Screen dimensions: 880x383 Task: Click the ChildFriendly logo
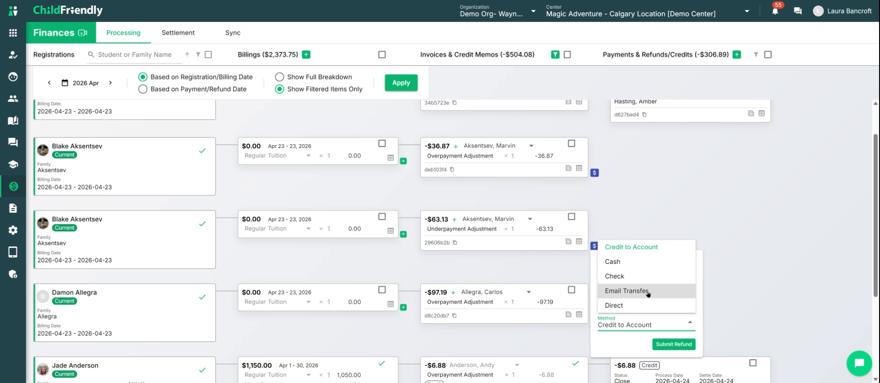68,11
